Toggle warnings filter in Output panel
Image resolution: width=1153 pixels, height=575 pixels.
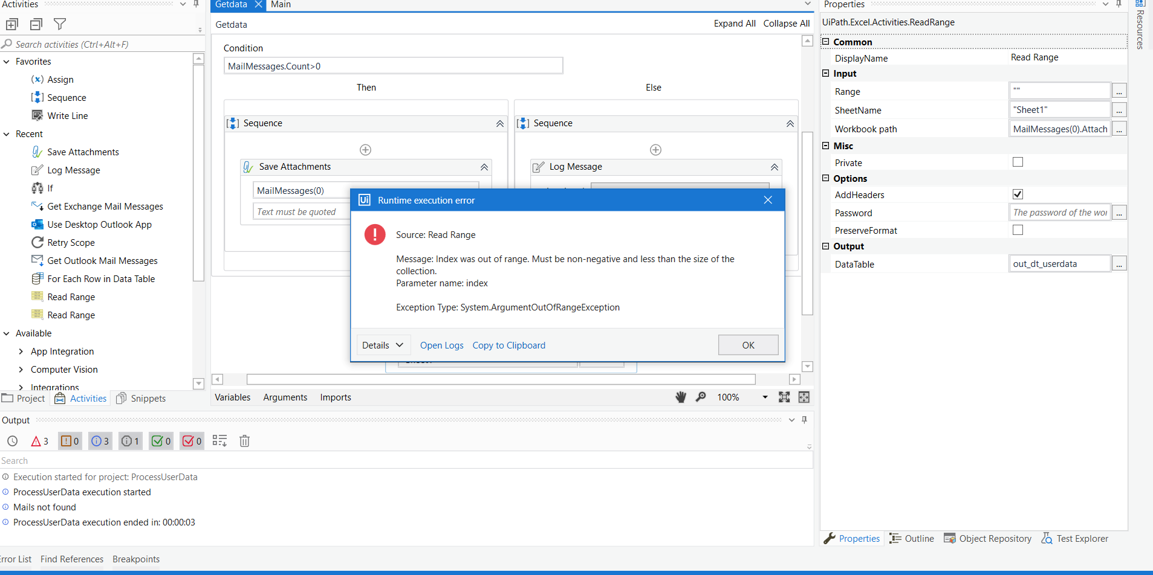click(x=70, y=442)
